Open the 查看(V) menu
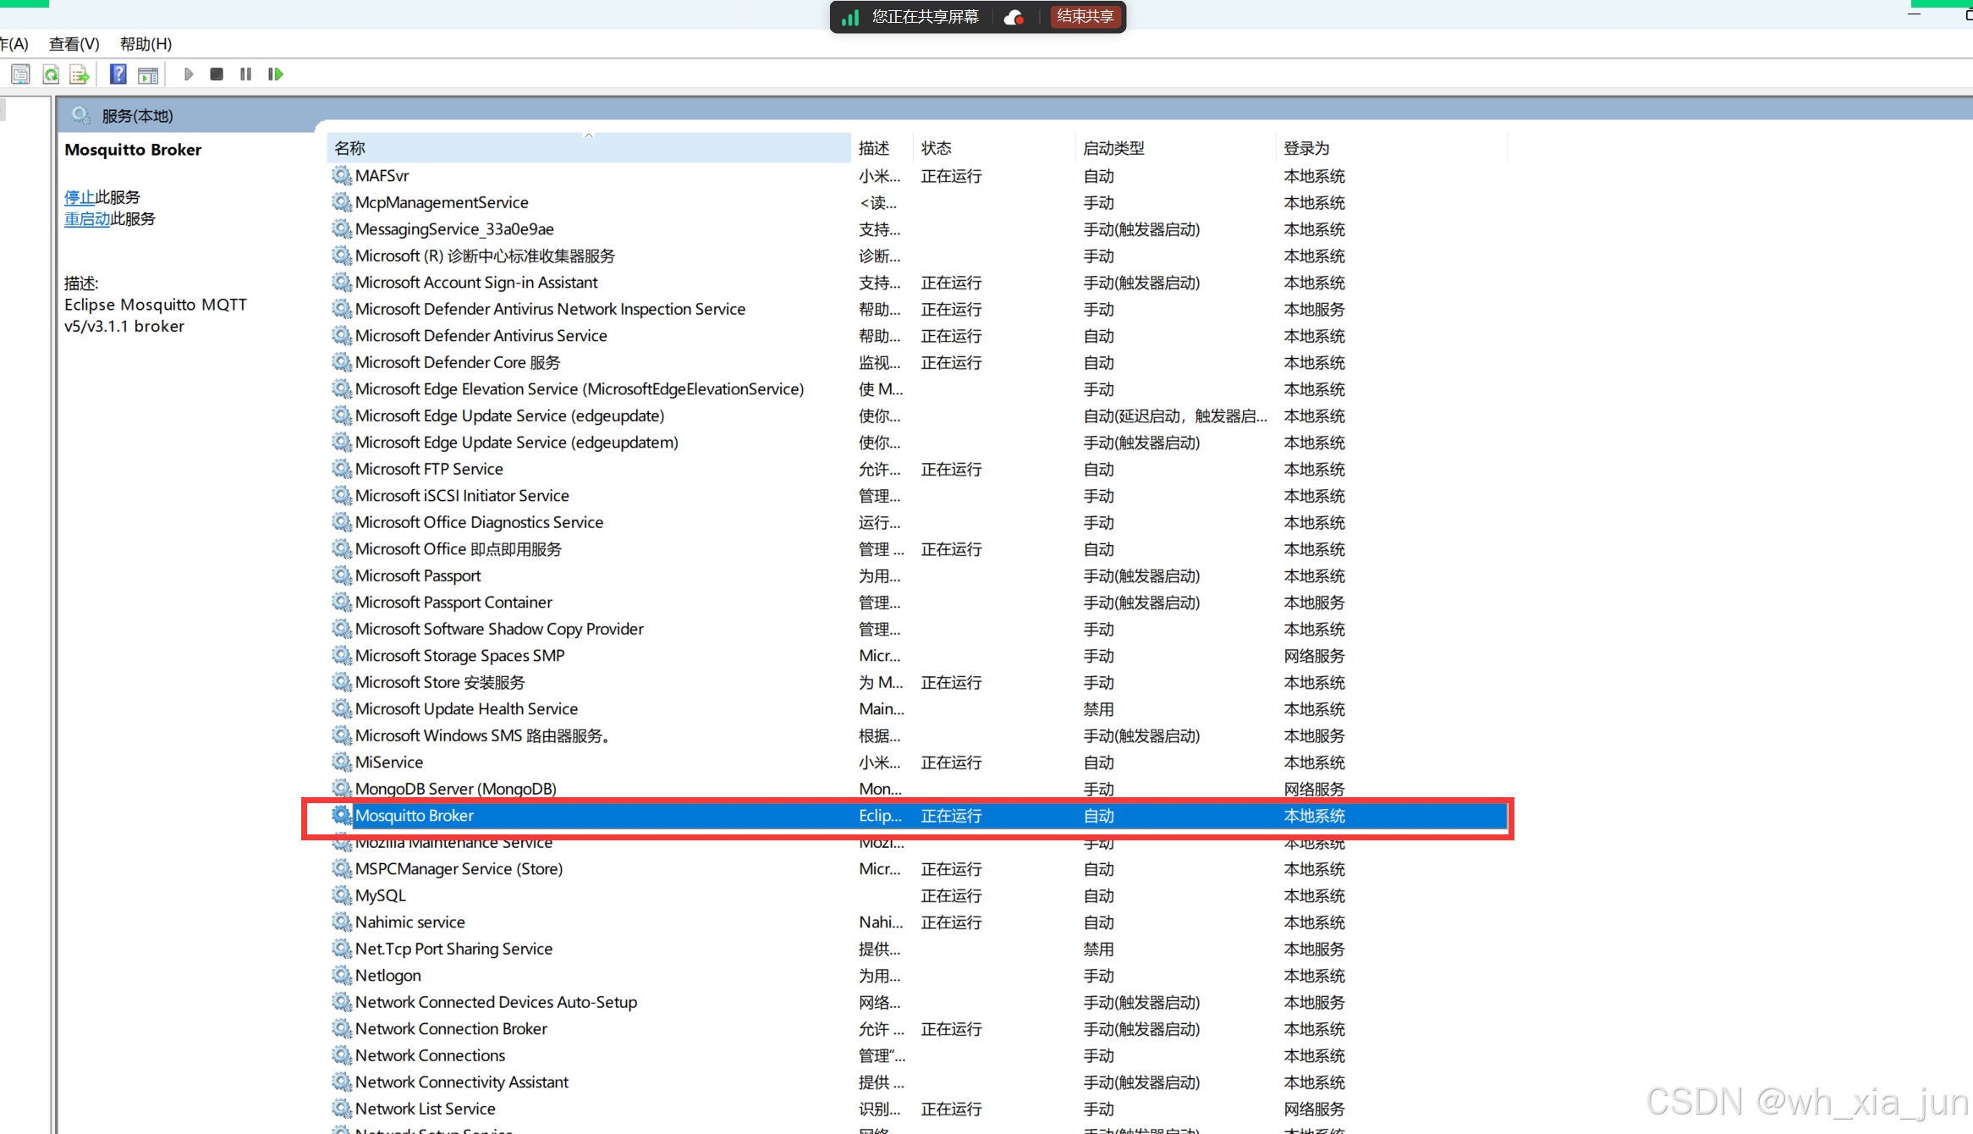1973x1134 pixels. click(74, 44)
